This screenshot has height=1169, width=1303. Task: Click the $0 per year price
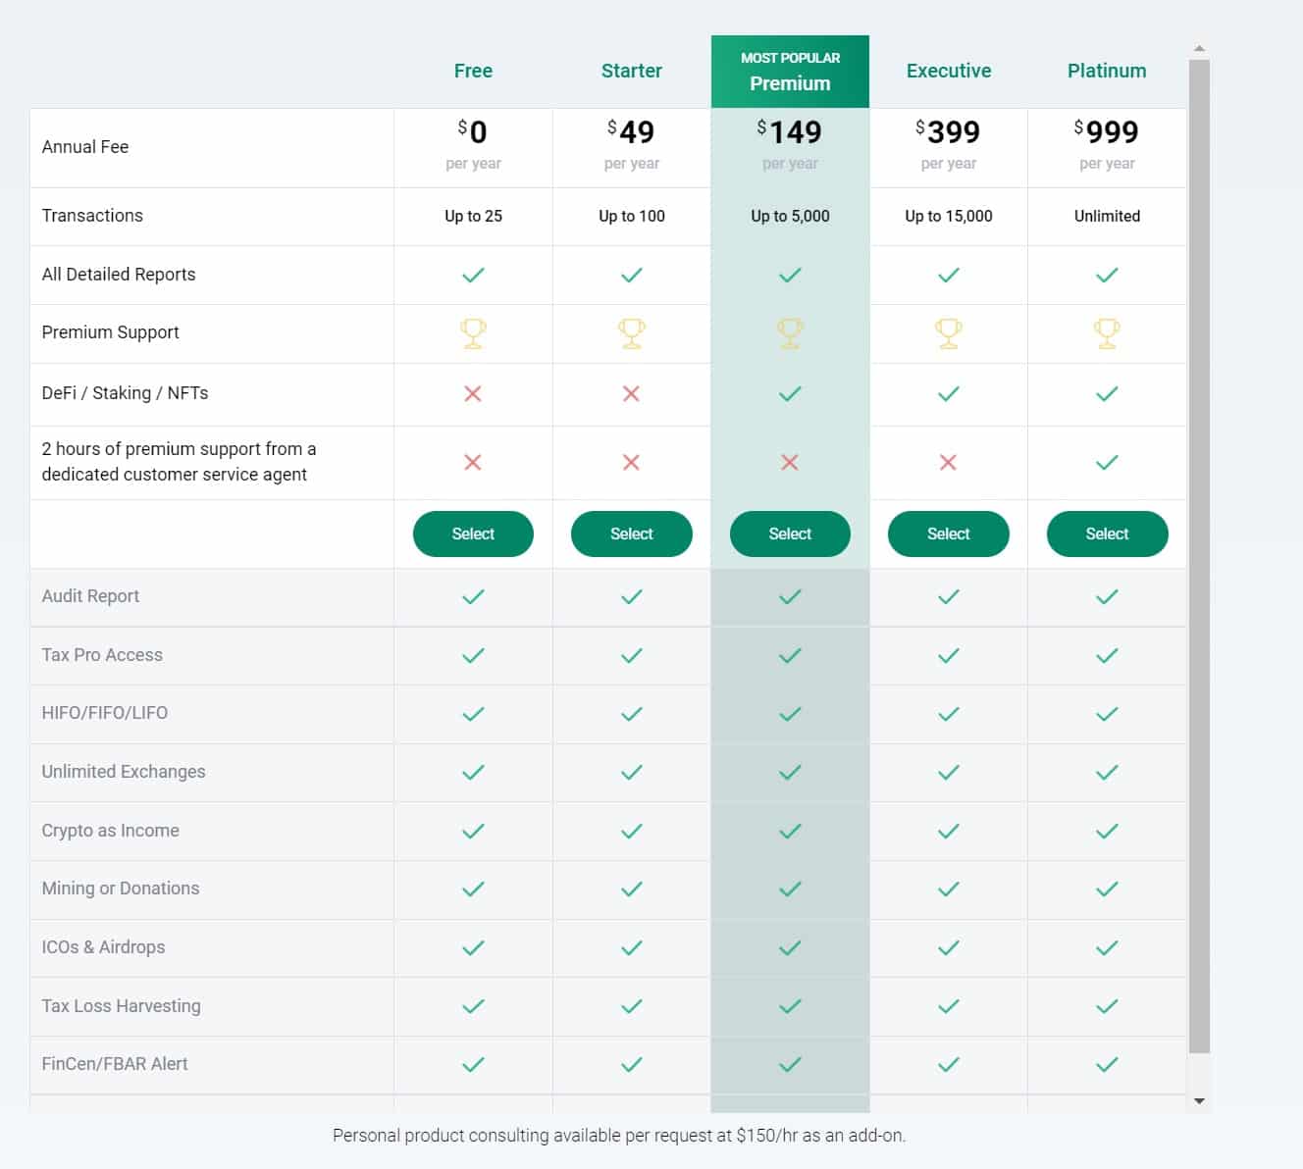[473, 144]
